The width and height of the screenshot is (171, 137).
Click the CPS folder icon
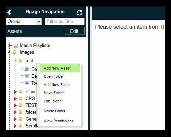point(21,98)
